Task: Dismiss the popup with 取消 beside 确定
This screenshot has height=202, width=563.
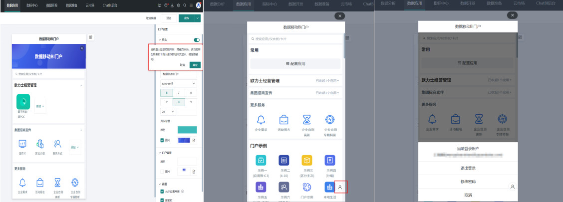Action: point(182,65)
